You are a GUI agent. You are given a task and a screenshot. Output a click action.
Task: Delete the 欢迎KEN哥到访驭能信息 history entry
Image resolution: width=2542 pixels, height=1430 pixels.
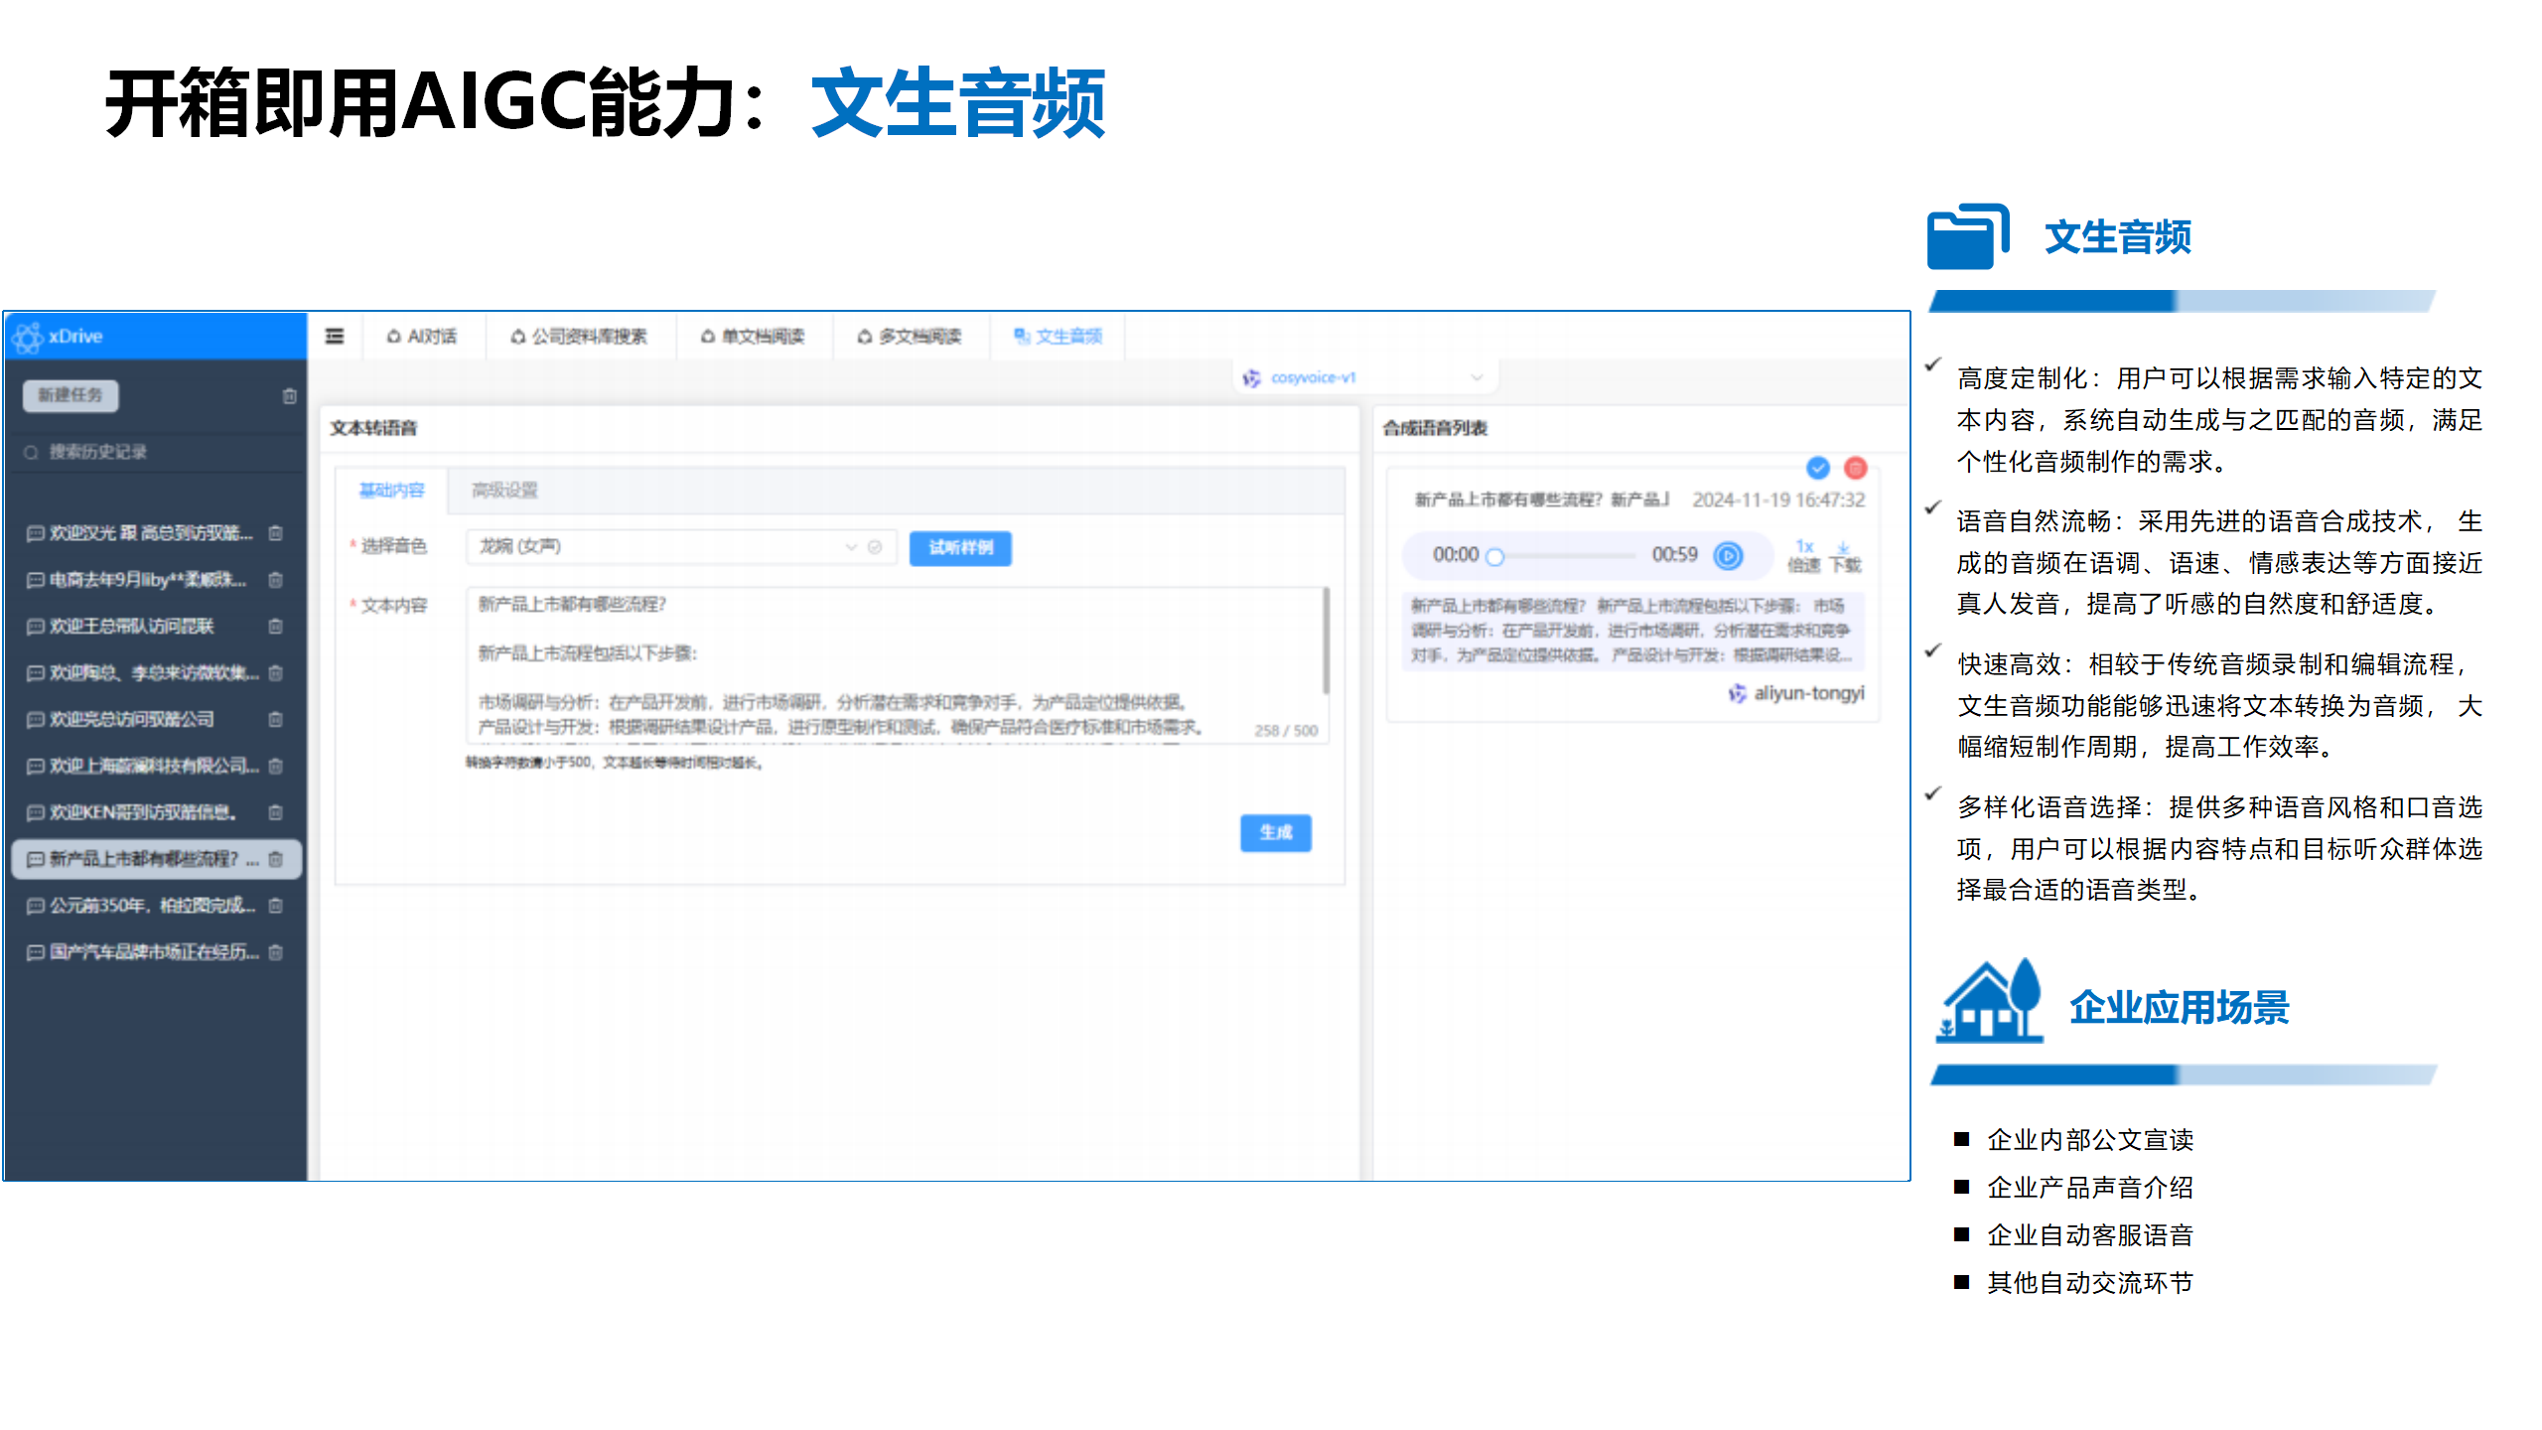(276, 812)
